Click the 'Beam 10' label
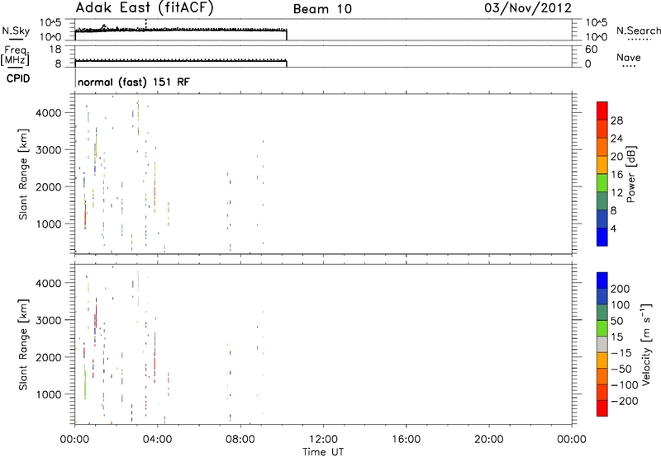Image resolution: width=661 pixels, height=457 pixels. pos(322,9)
